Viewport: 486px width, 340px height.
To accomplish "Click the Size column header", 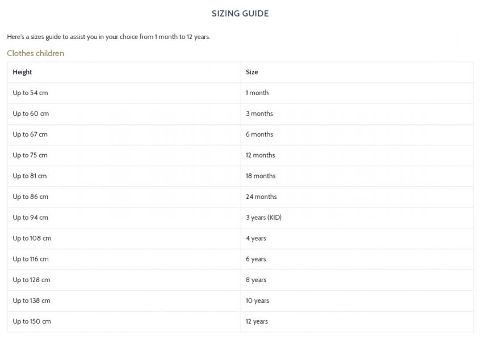I will tap(252, 72).
